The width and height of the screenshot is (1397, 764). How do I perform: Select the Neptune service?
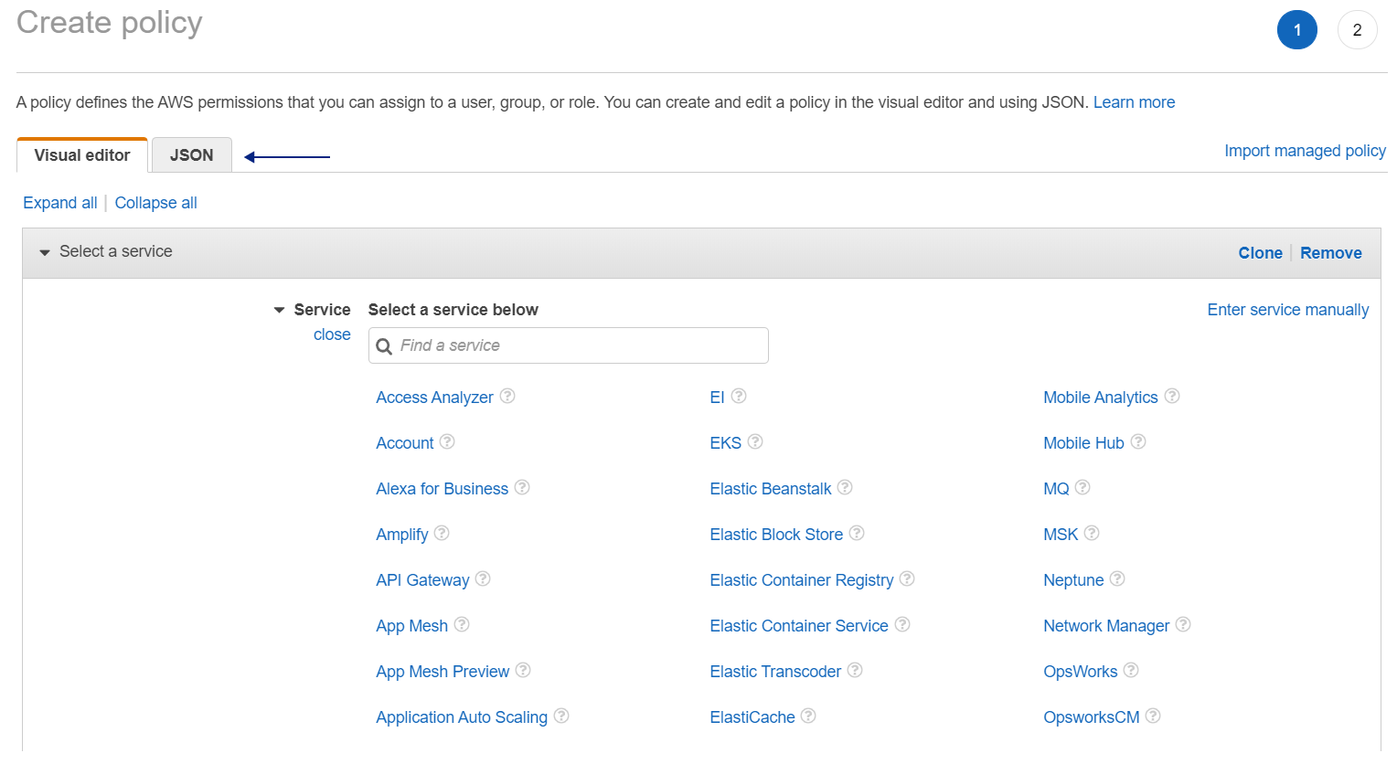coord(1073,580)
